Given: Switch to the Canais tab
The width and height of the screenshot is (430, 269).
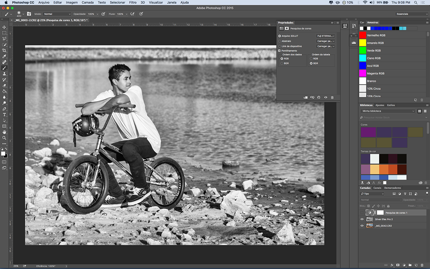Looking at the screenshot, I should pyautogui.click(x=377, y=188).
